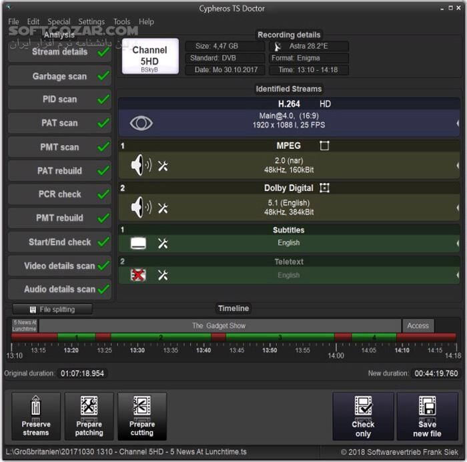Open the tools icon for Teletext stream
Viewport: 467px width, 462px height.
pos(163,275)
